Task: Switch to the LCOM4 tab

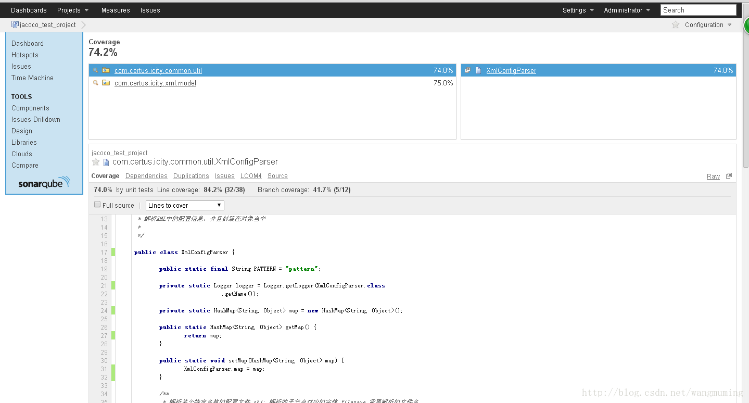Action: point(251,176)
